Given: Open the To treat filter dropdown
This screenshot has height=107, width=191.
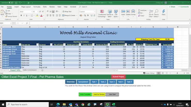Looking at the screenshot, I should click(51, 44).
